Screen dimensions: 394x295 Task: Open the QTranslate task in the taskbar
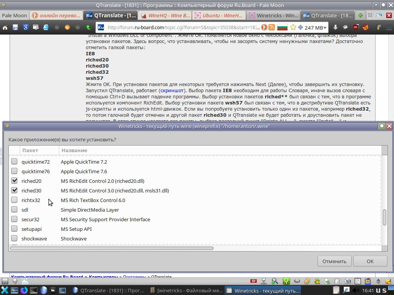[x=108, y=291]
